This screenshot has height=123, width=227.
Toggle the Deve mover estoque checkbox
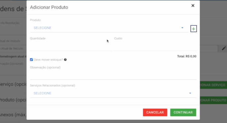(31, 60)
